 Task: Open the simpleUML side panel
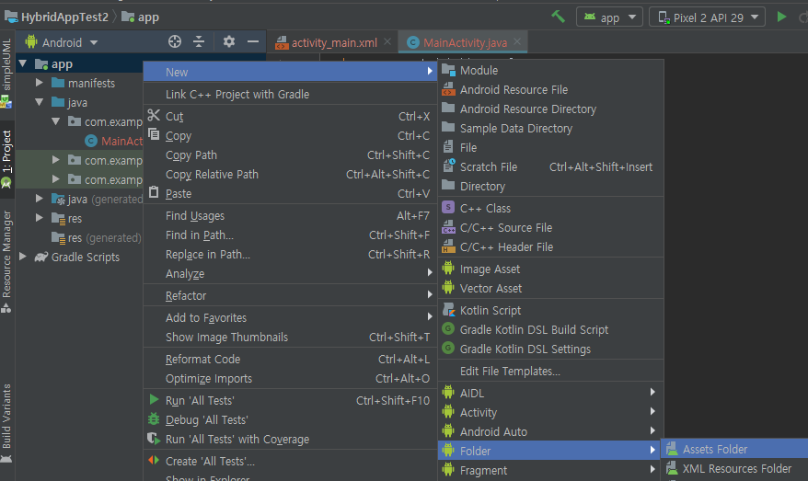pos(6,72)
